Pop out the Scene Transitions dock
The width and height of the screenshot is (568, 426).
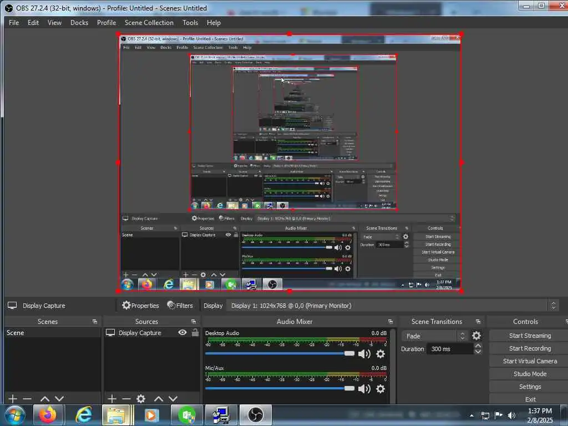click(478, 322)
